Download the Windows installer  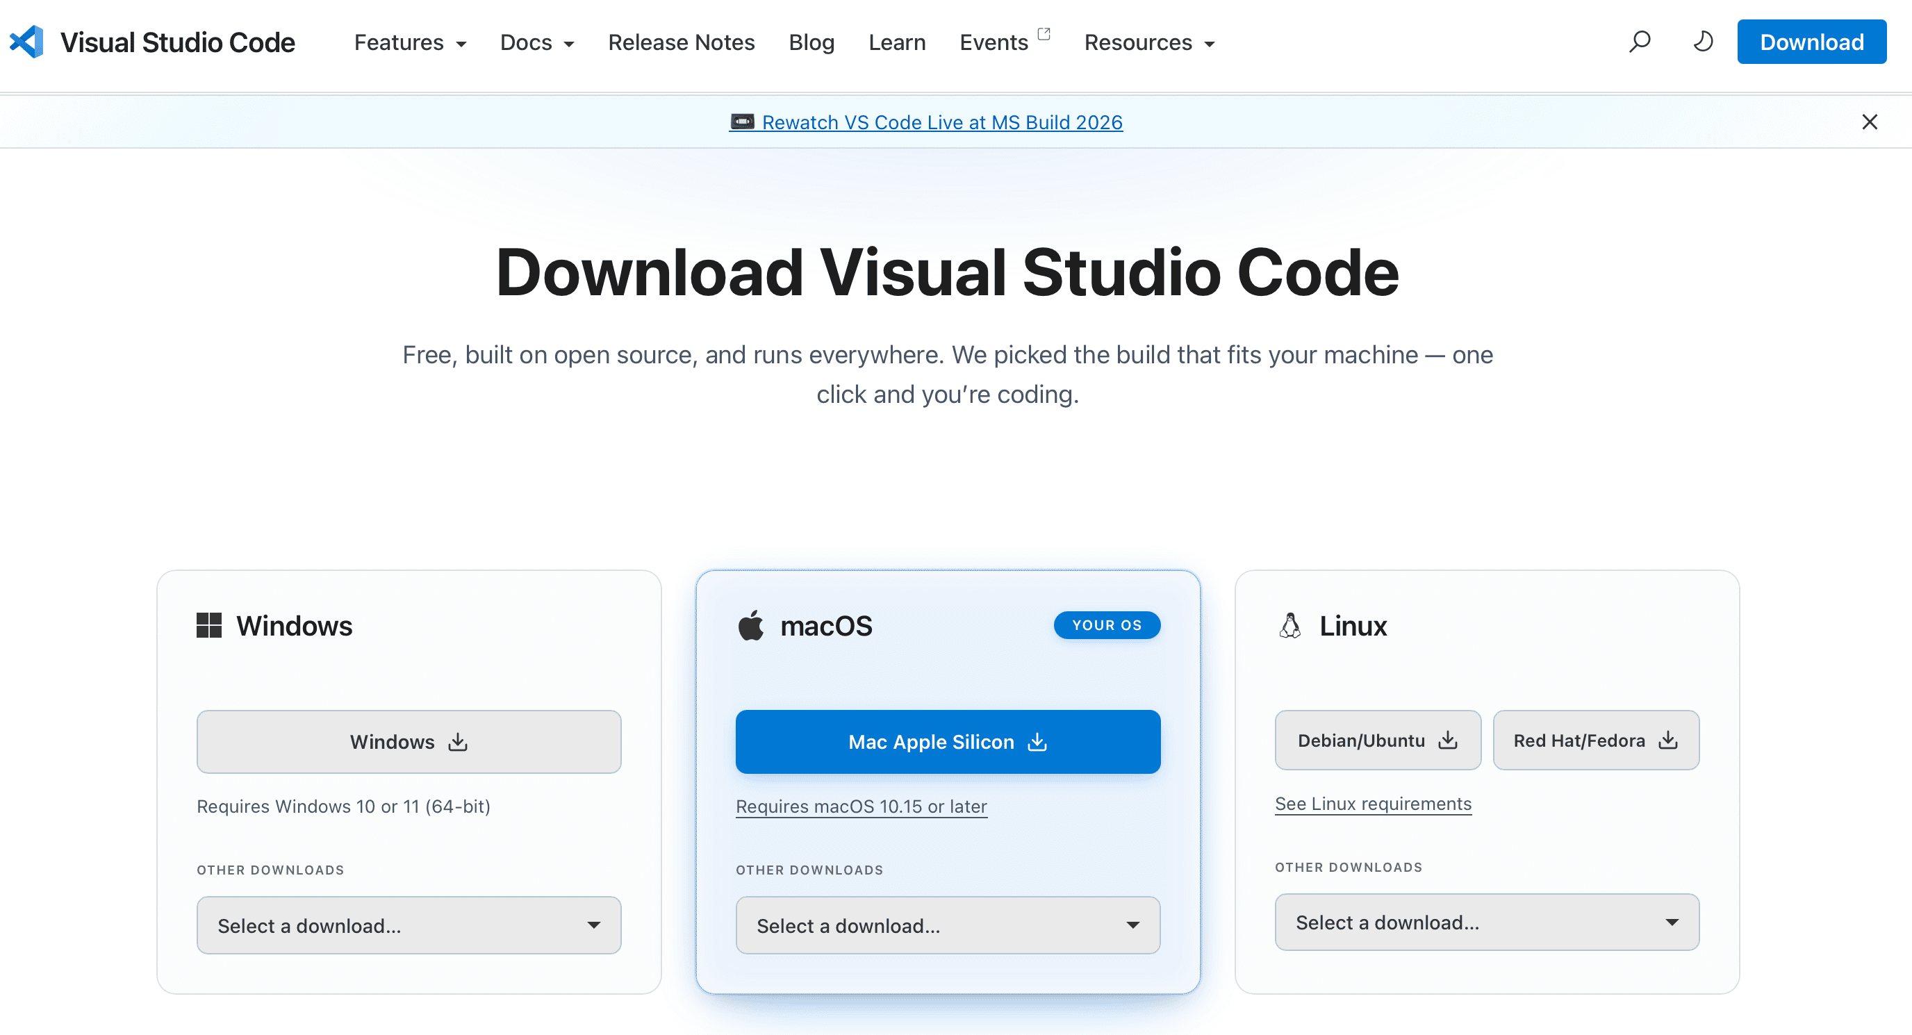pyautogui.click(x=409, y=742)
